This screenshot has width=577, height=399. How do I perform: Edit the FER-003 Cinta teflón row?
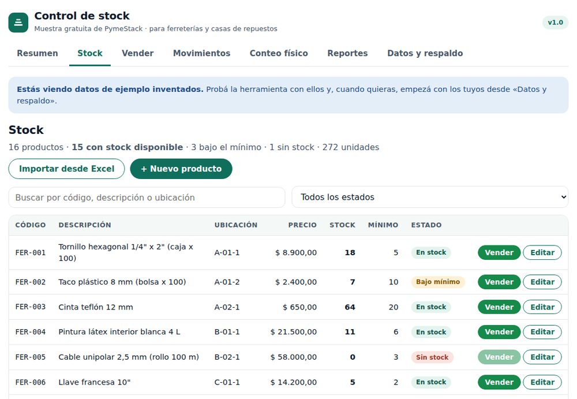coord(542,307)
